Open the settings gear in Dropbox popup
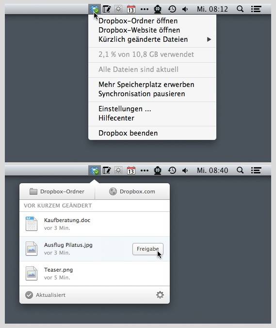 160,295
